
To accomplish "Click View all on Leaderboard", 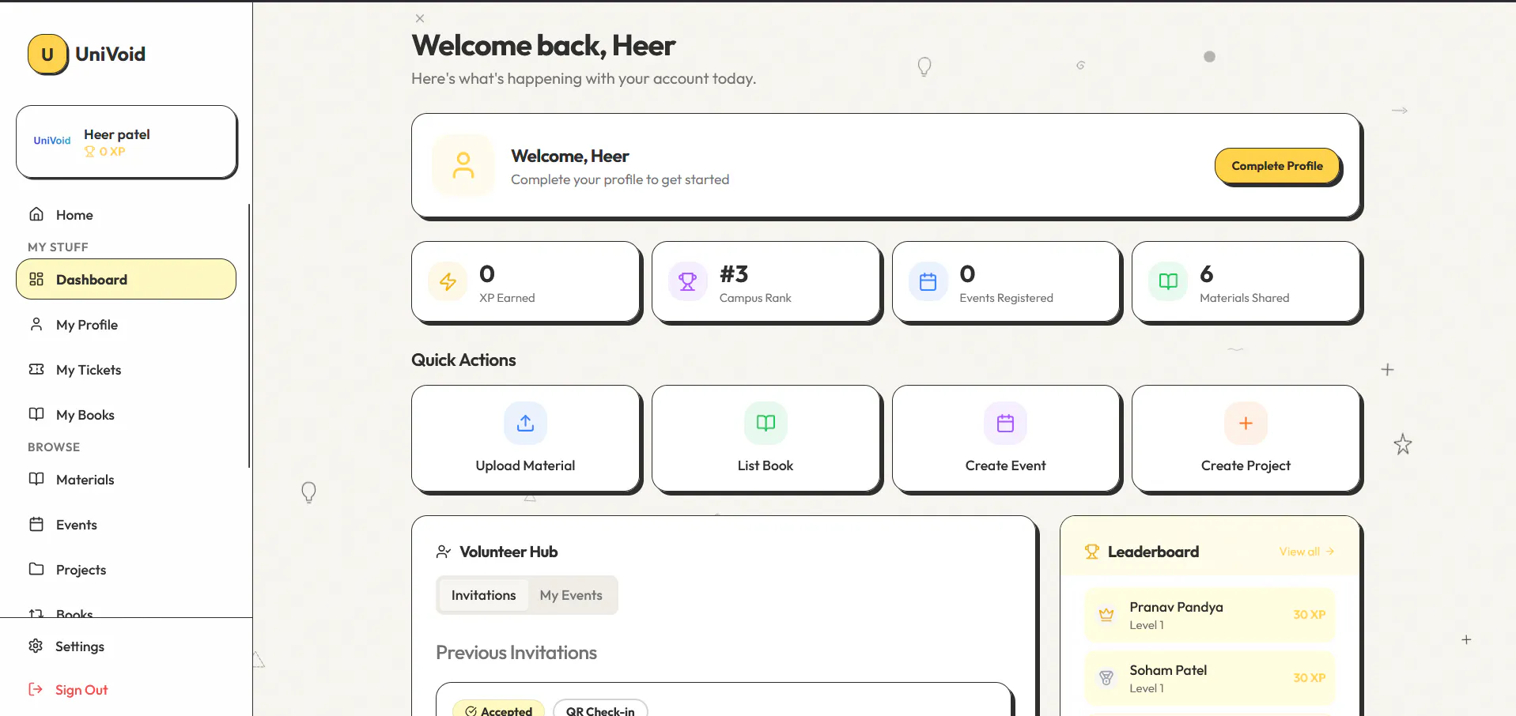I will click(x=1306, y=552).
